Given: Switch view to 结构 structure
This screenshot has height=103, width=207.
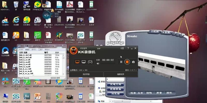Looking at the screenshot, I should [x=149, y=93].
